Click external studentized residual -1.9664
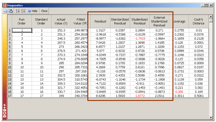The height and width of the screenshot is (122, 216). point(160,38)
